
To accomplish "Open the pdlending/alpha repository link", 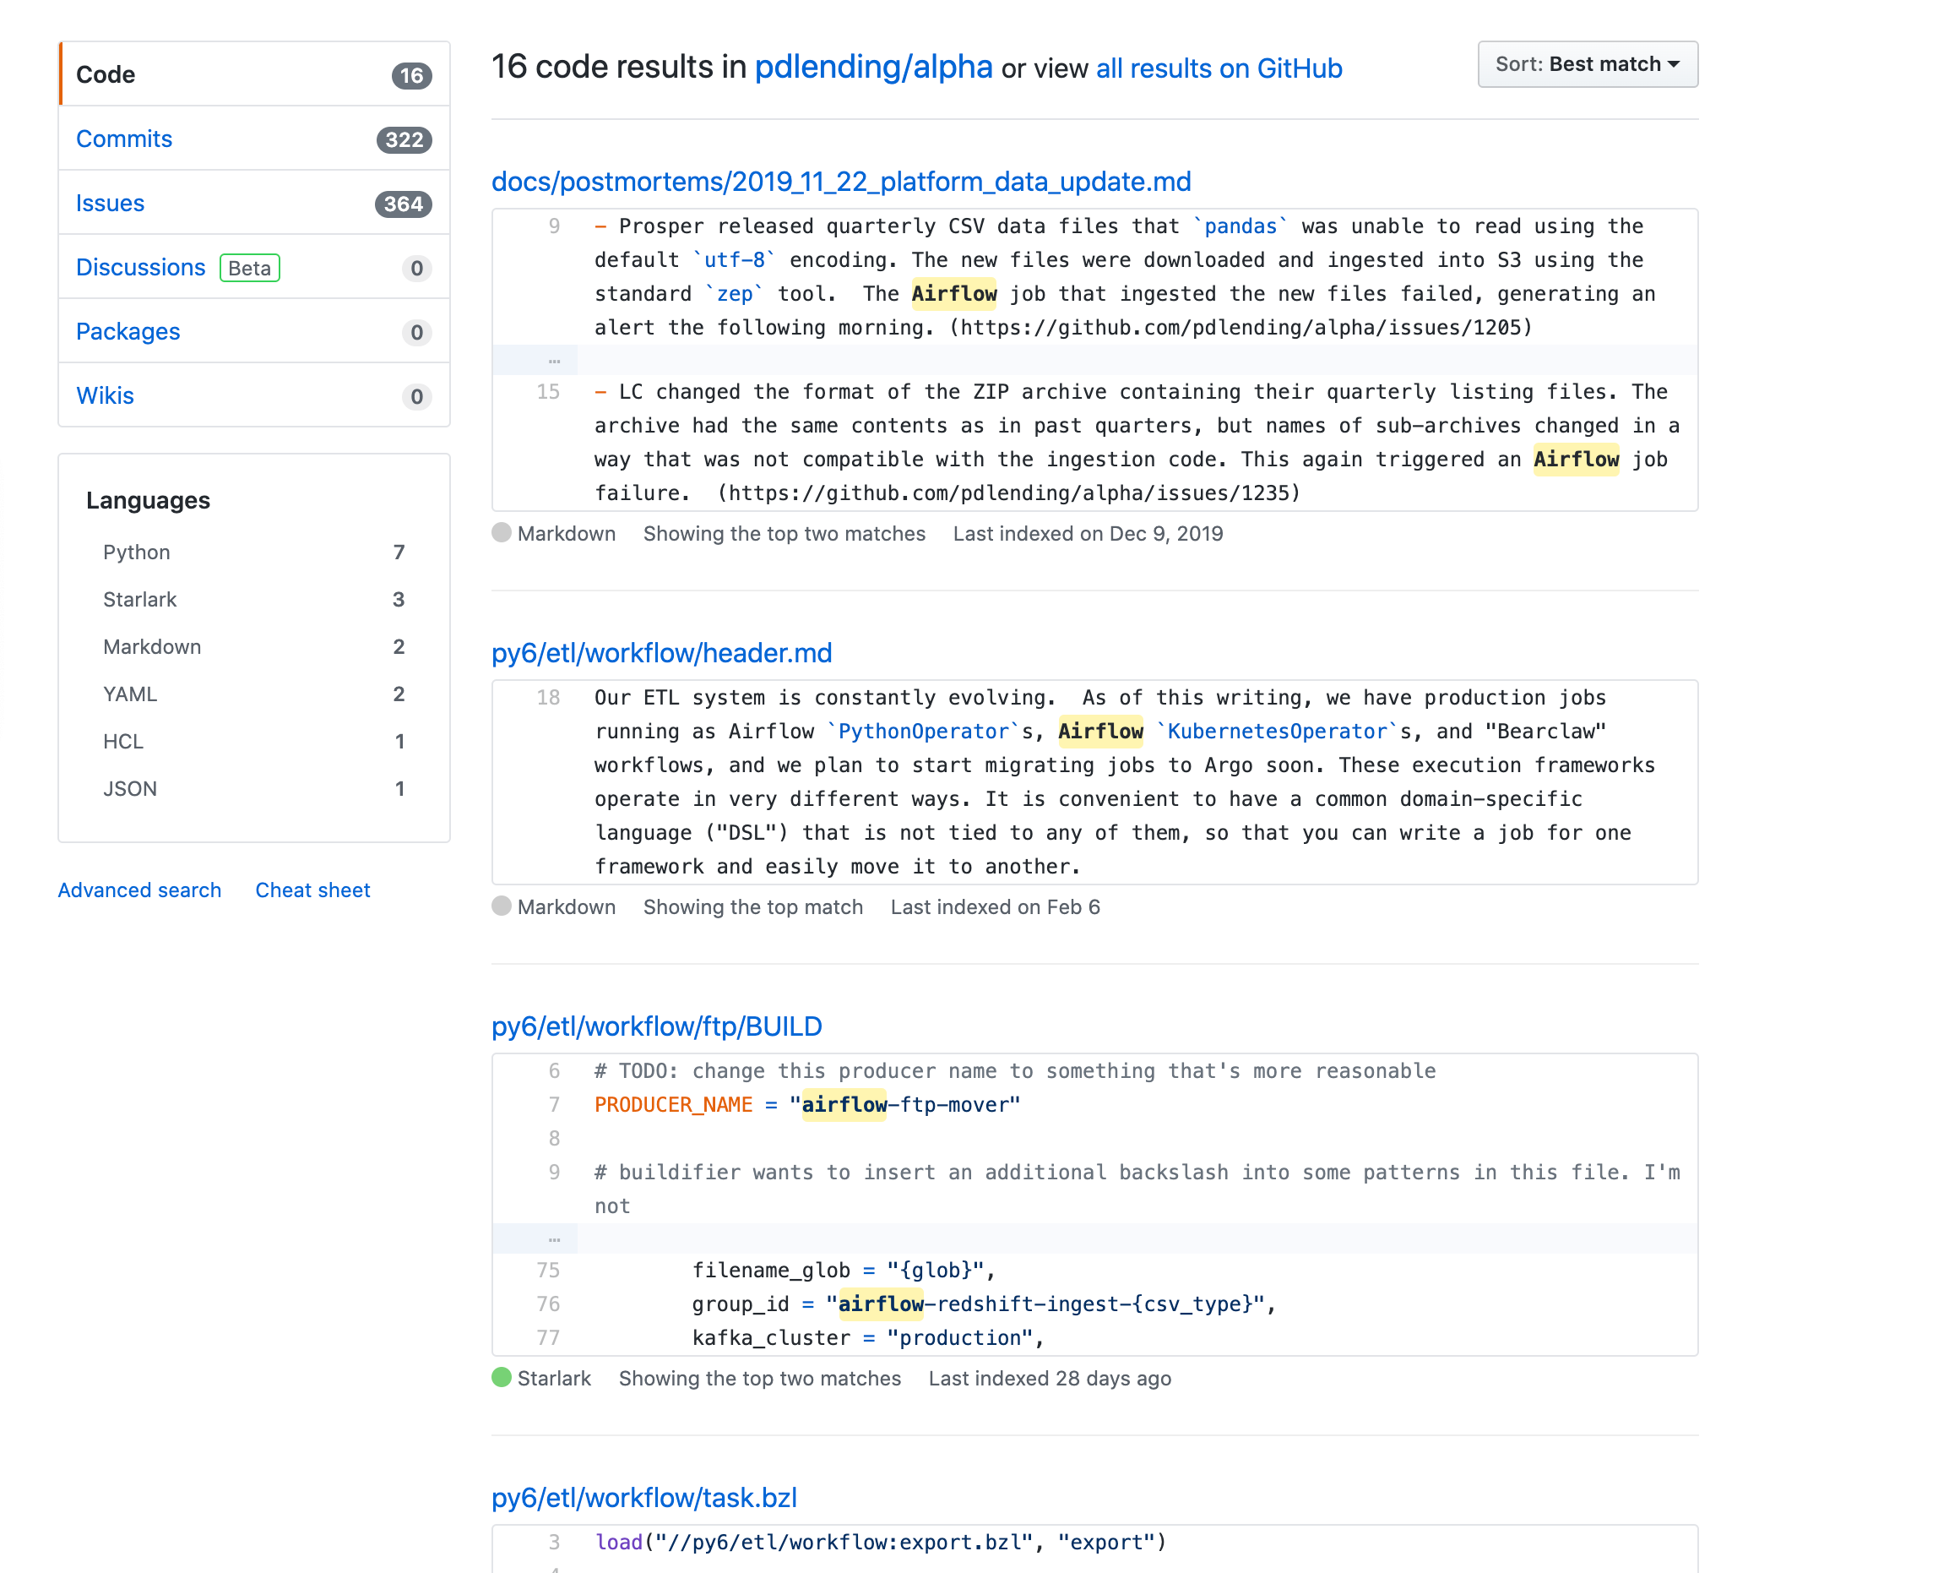I will [873, 67].
